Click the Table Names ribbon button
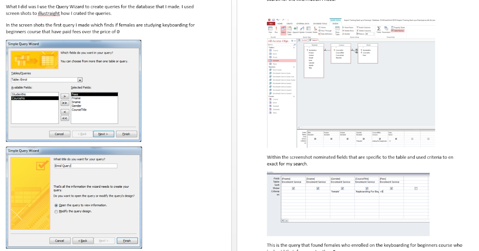Viewport: 479px width, 251px height. [398, 31]
